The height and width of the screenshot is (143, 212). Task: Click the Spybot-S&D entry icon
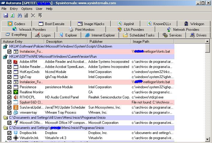tap(16, 102)
